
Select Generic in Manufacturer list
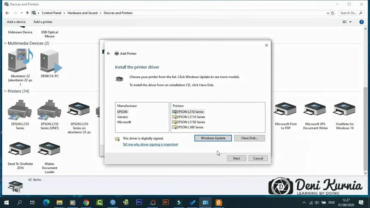[123, 117]
